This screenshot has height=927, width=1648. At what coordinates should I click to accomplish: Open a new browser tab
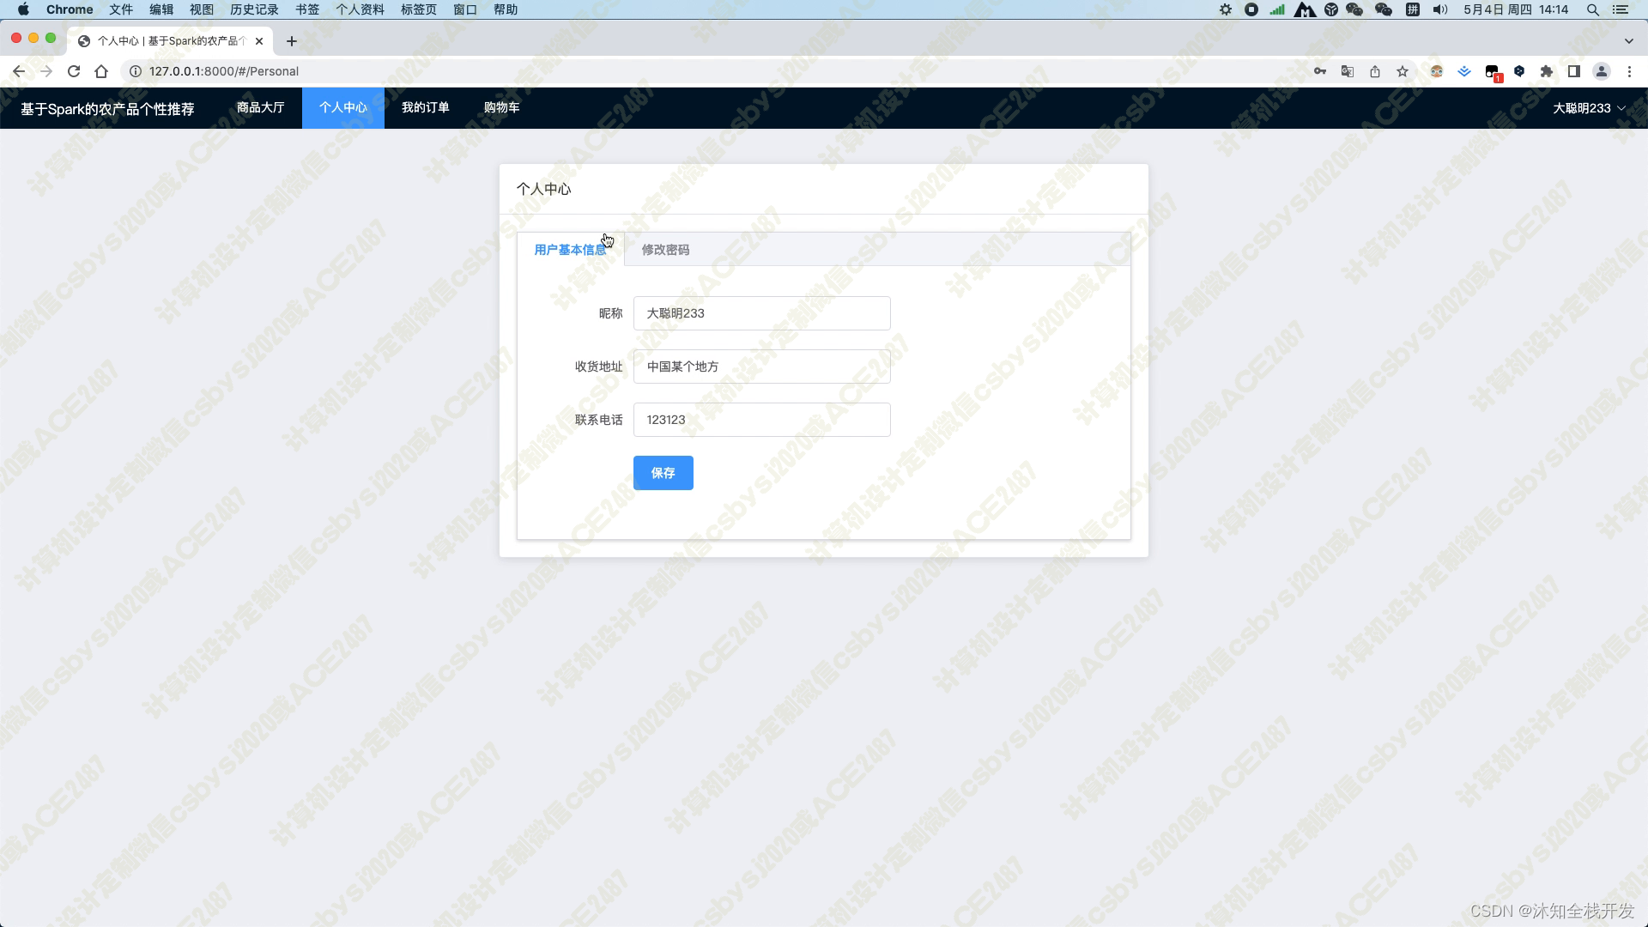pos(292,40)
